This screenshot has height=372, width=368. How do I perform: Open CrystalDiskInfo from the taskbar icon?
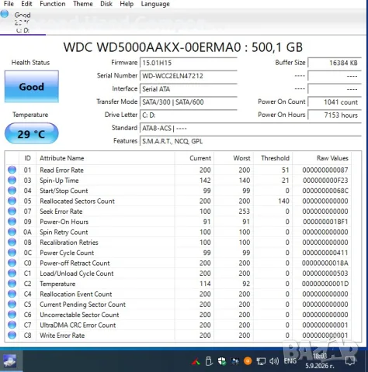(9, 361)
